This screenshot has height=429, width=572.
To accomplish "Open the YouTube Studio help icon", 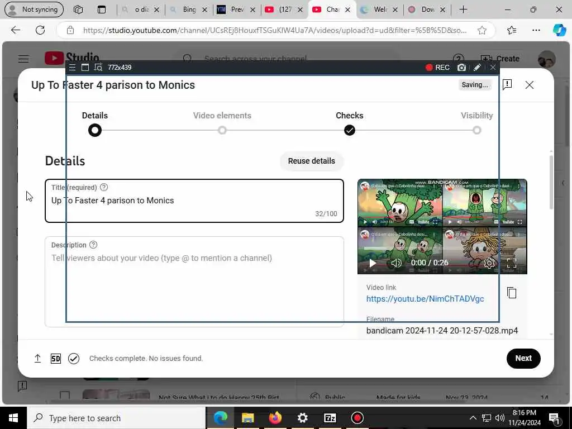I will pyautogui.click(x=458, y=59).
